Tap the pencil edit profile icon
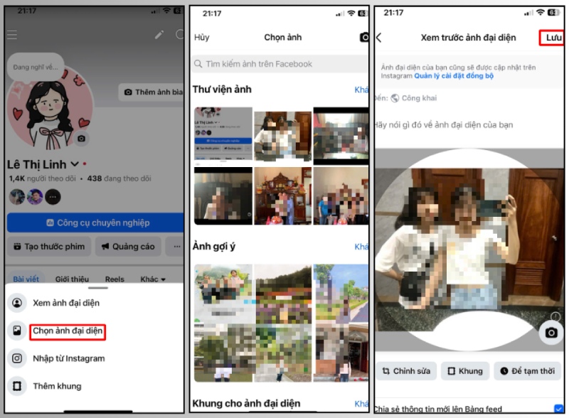The width and height of the screenshot is (569, 418). point(159,34)
